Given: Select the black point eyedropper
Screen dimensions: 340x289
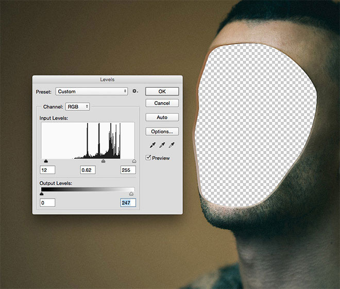Looking at the screenshot, I should point(152,146).
